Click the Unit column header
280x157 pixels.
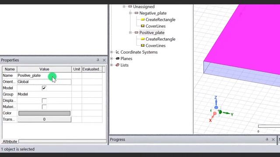pyautogui.click(x=77, y=69)
